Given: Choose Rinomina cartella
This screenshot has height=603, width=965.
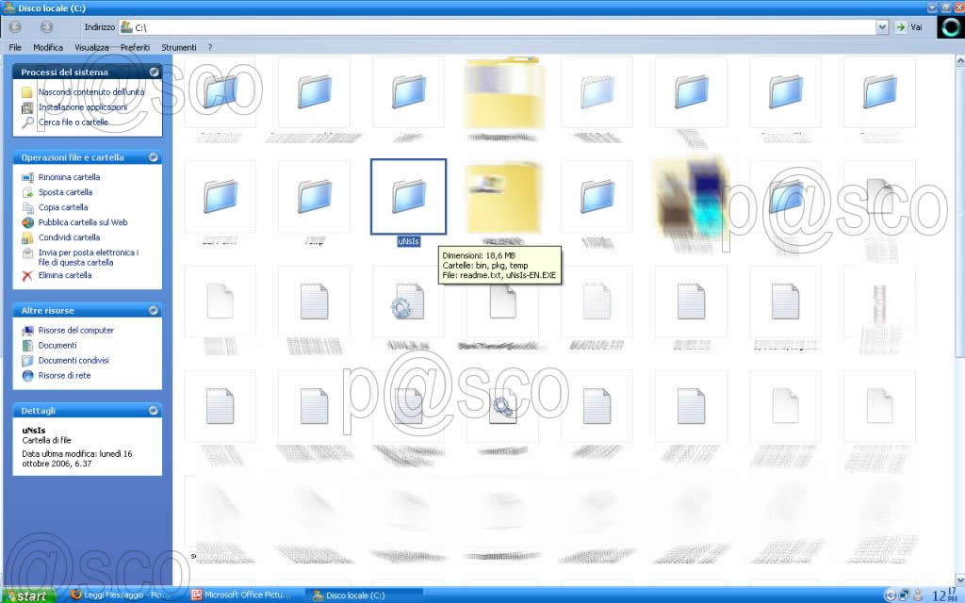Looking at the screenshot, I should pos(69,177).
